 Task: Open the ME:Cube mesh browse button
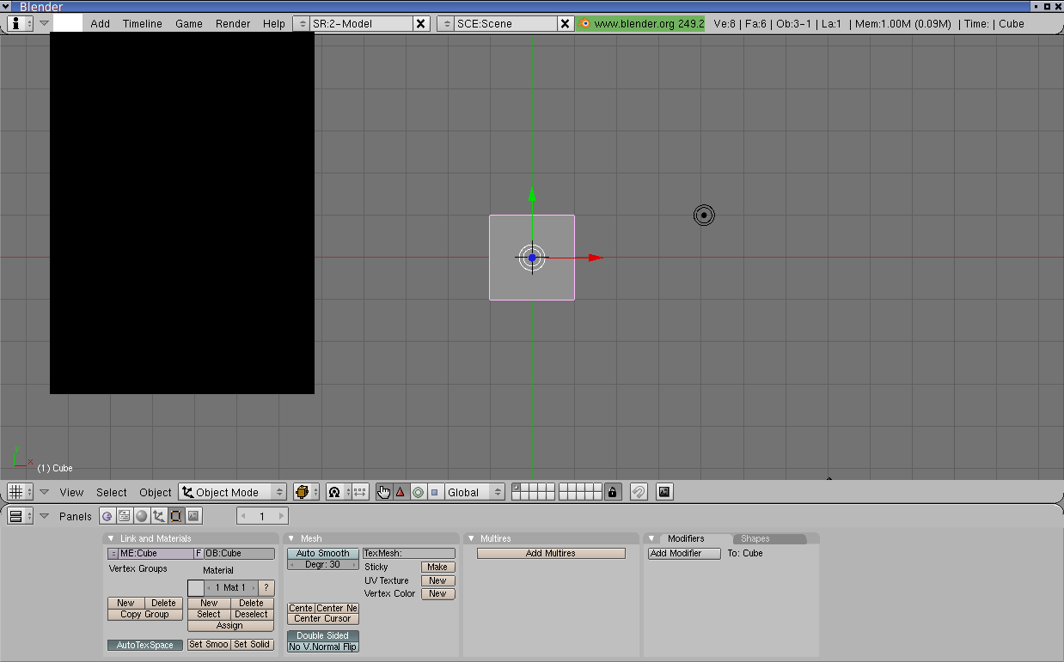[113, 554]
